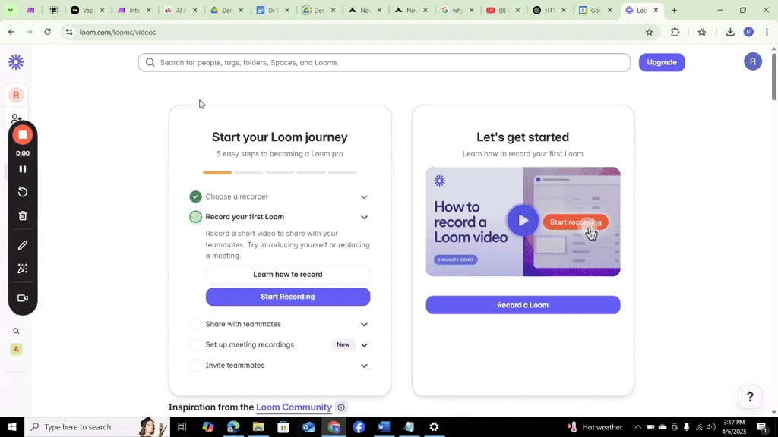
Task: Select the Invite teammates step circle
Action: (x=195, y=365)
